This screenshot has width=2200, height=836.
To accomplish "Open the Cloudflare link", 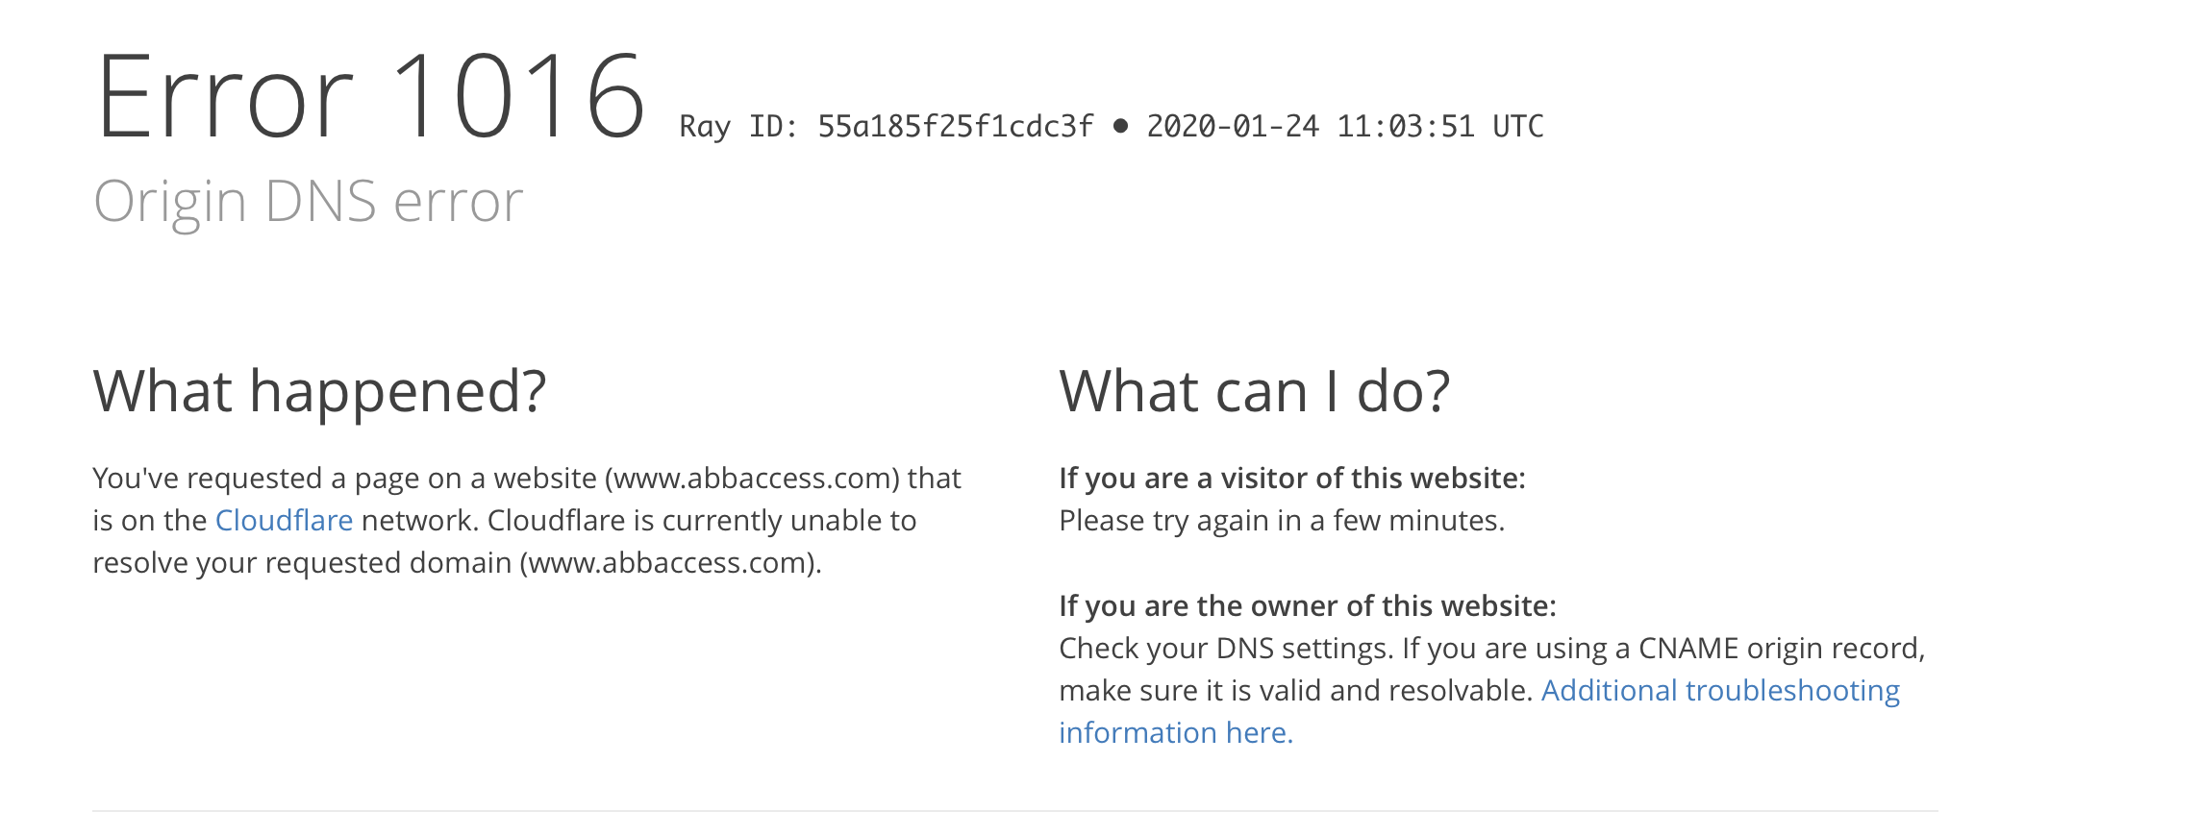I will tap(284, 520).
